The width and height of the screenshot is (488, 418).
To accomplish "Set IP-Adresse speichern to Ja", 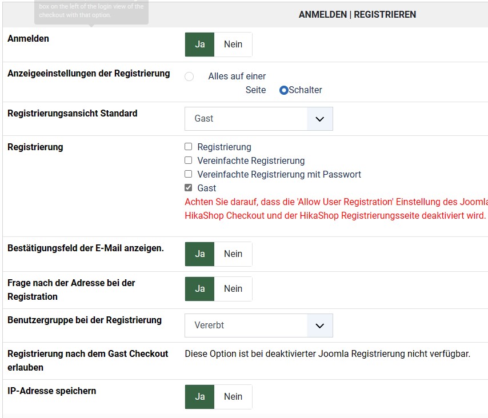I will pyautogui.click(x=199, y=397).
